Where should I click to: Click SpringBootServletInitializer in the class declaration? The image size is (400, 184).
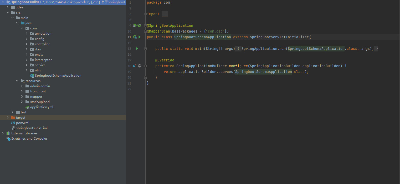(279, 37)
